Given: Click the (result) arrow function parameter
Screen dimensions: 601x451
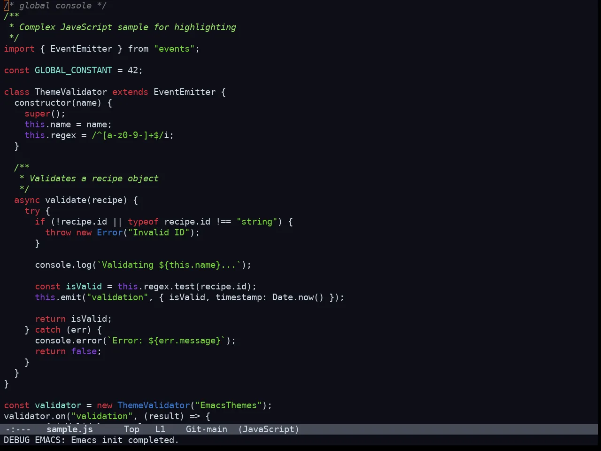Looking at the screenshot, I should tap(164, 416).
